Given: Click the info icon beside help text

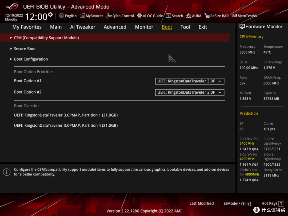Looking at the screenshot, I should (x=7, y=172).
